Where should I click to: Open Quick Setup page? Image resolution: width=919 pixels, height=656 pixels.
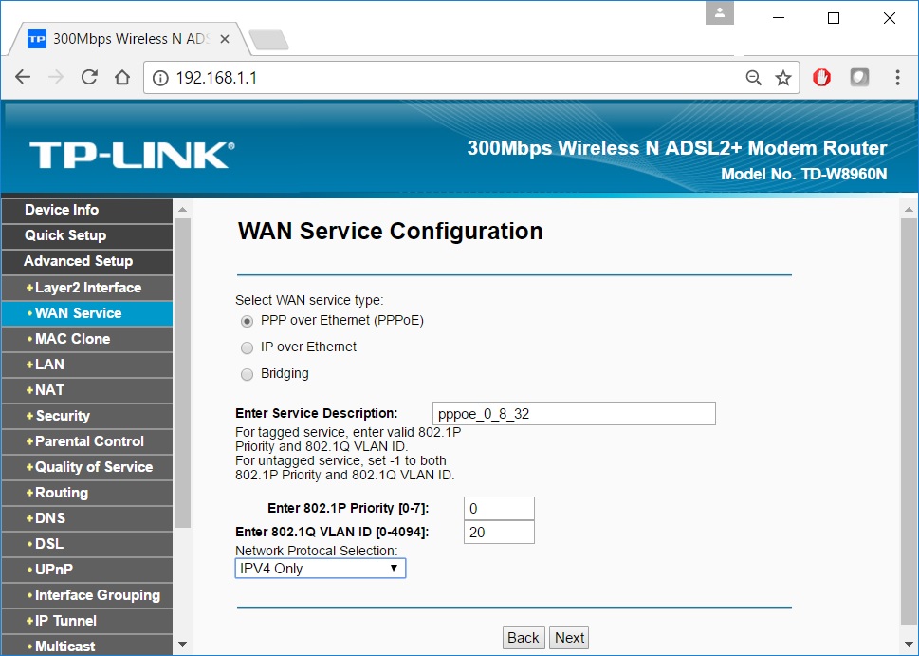[x=86, y=235]
